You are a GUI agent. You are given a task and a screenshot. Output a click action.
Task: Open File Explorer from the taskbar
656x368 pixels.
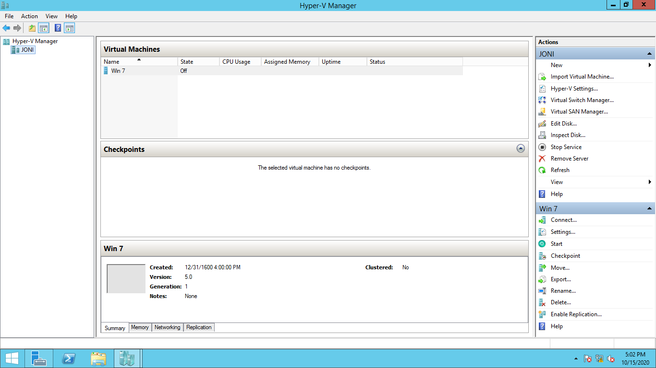pos(98,358)
